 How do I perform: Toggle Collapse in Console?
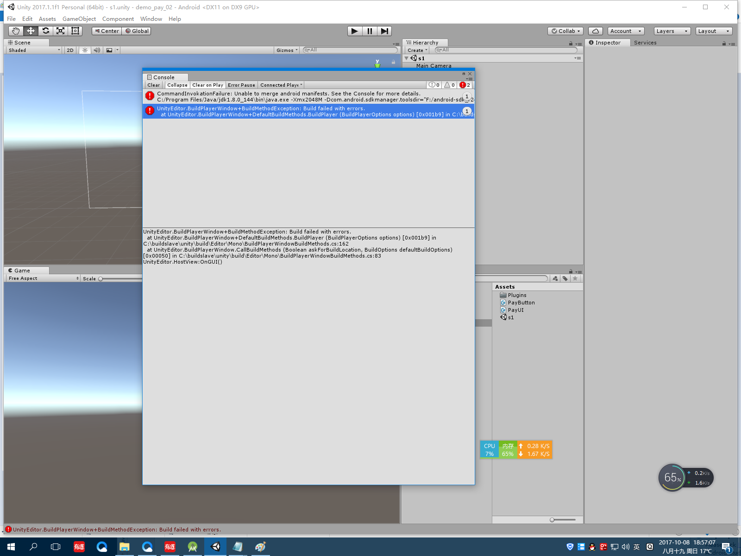(177, 85)
